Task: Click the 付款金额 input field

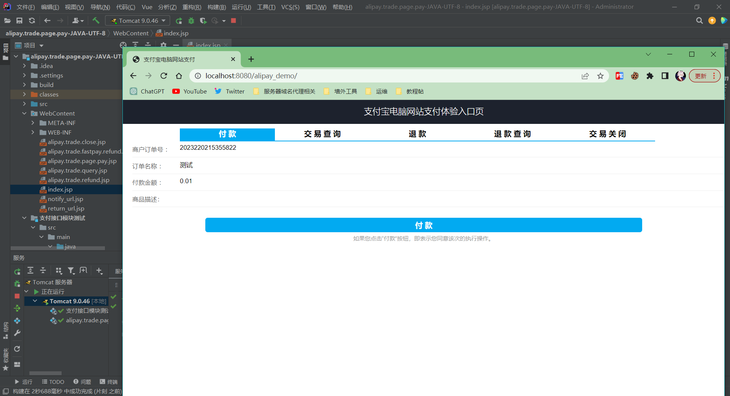Action: click(452, 181)
